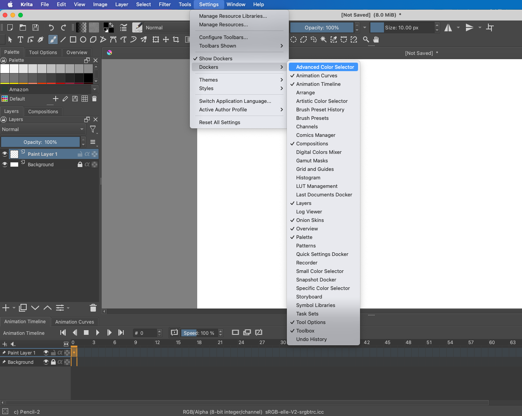Create a new document icon

[10, 27]
